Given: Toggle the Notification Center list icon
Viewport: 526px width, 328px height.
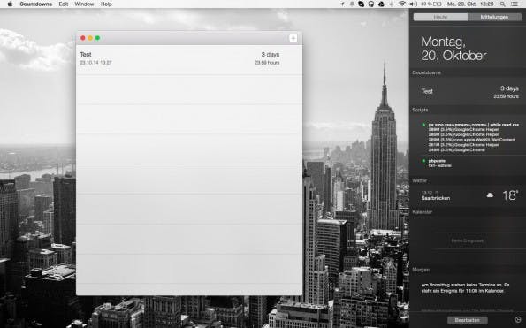Looking at the screenshot, I should [515, 4].
